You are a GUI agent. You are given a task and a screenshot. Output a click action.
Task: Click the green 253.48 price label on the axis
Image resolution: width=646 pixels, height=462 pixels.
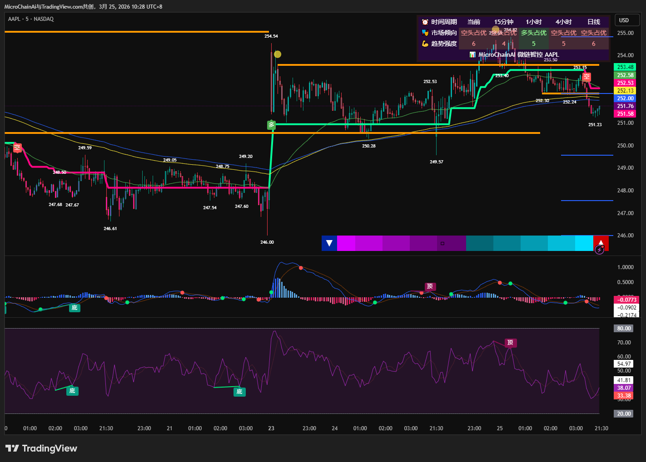625,67
